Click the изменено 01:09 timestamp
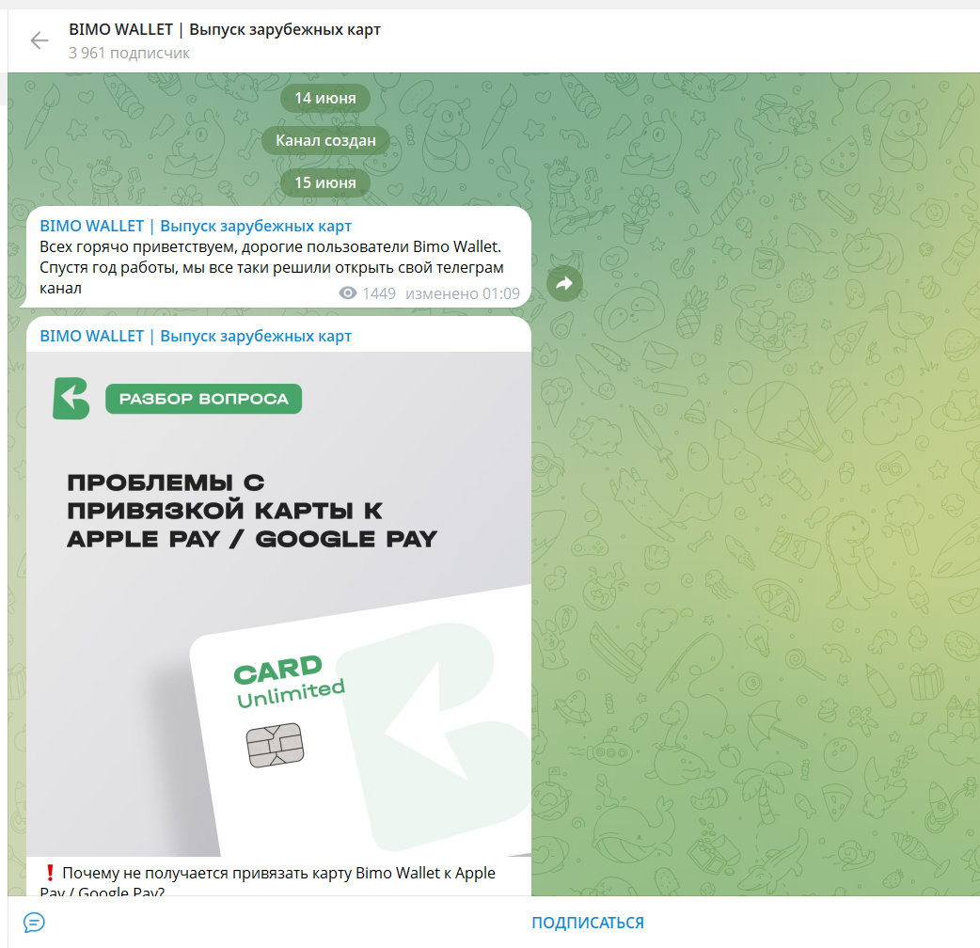This screenshot has height=948, width=980. [x=463, y=293]
